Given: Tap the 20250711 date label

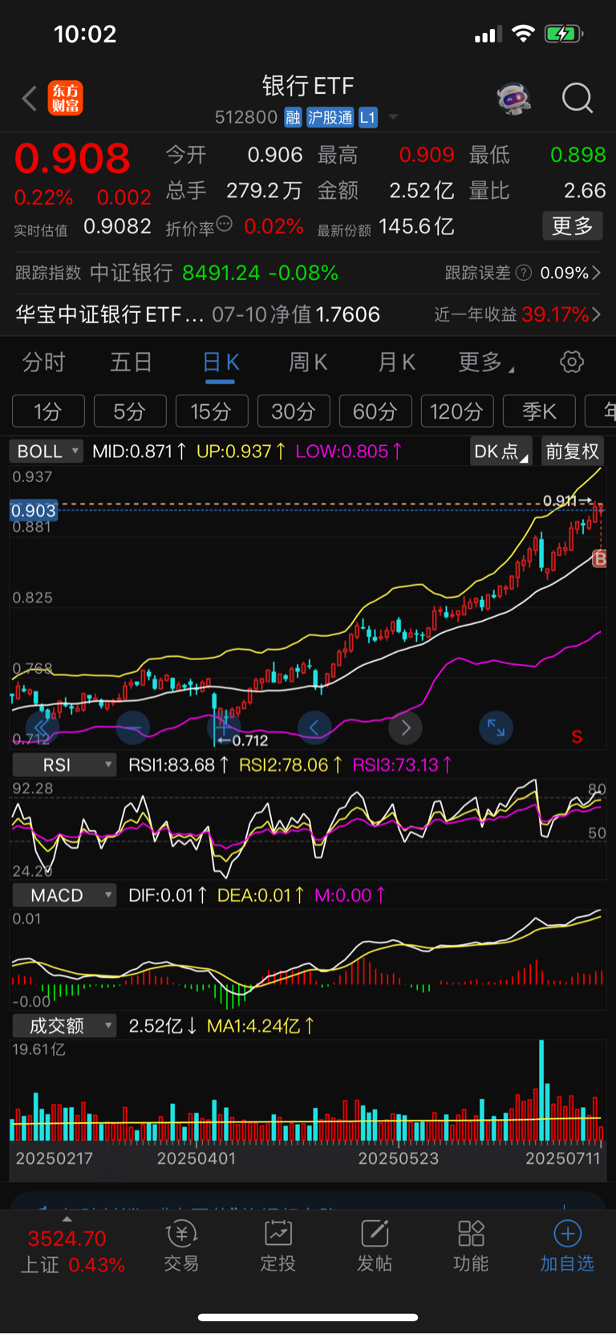Looking at the screenshot, I should pos(562,1158).
